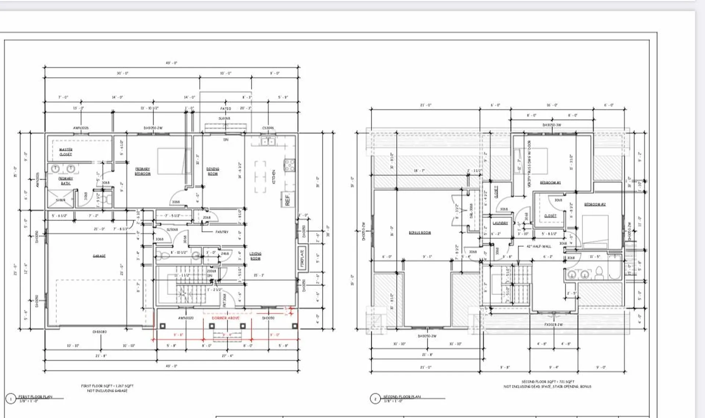Click the SECOND FLOOR PLAN title text
Image resolution: width=705 pixels, height=418 pixels.
click(x=402, y=397)
